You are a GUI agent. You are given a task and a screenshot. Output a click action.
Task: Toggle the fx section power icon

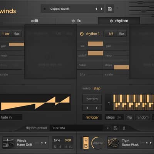point(73,21)
